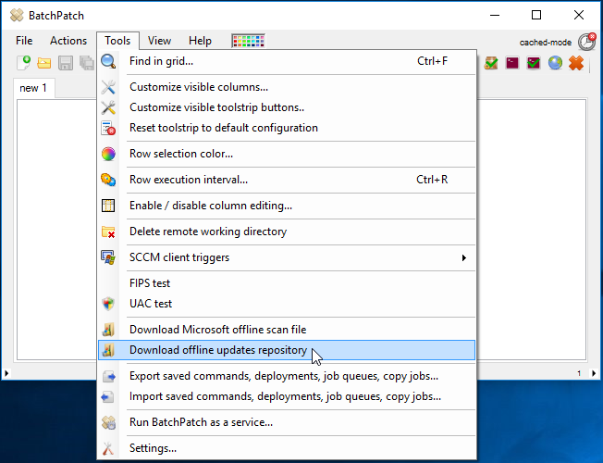
Task: Choose 'Row execution interval...'
Action: [x=287, y=180]
